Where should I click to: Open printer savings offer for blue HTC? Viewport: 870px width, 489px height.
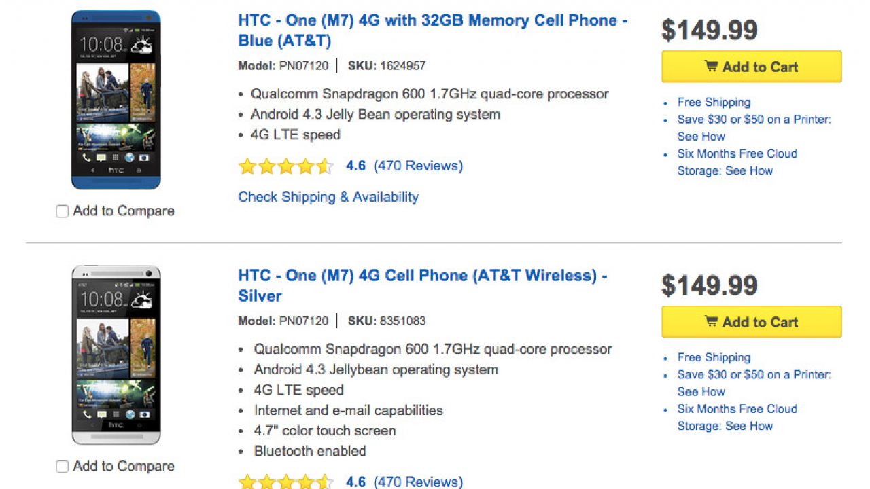[754, 120]
